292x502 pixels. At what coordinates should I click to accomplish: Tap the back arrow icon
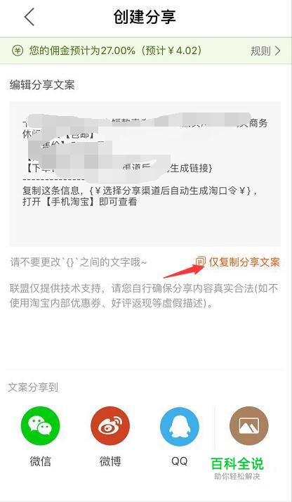pyautogui.click(x=29, y=17)
